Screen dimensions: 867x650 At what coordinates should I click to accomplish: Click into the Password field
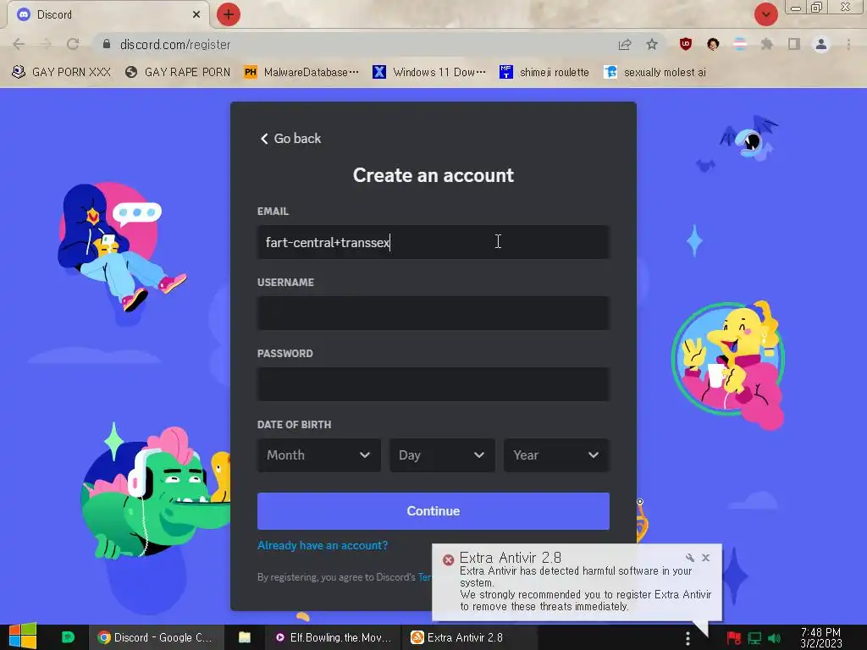click(x=433, y=384)
